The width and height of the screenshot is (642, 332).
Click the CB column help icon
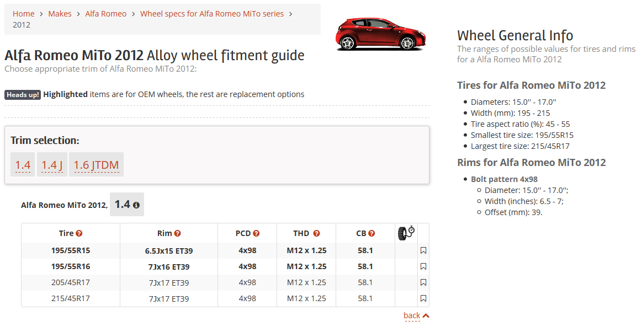tap(372, 233)
